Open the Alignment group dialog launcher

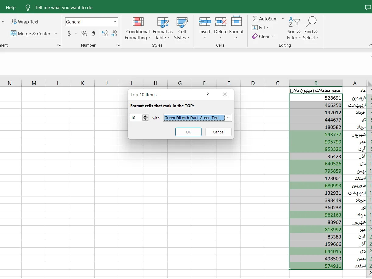[x=59, y=45]
